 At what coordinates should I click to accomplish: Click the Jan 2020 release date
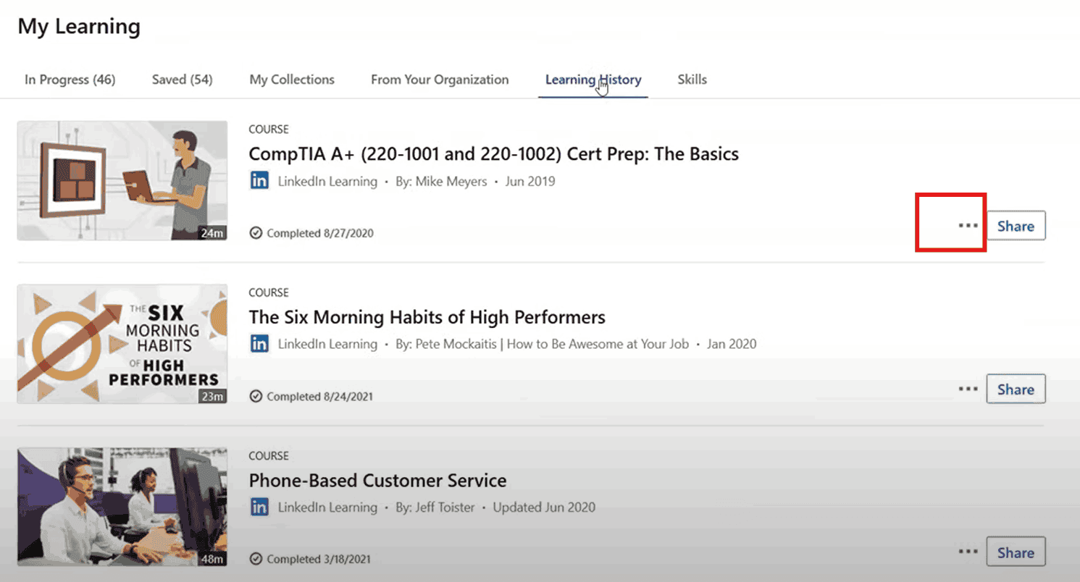(x=732, y=344)
